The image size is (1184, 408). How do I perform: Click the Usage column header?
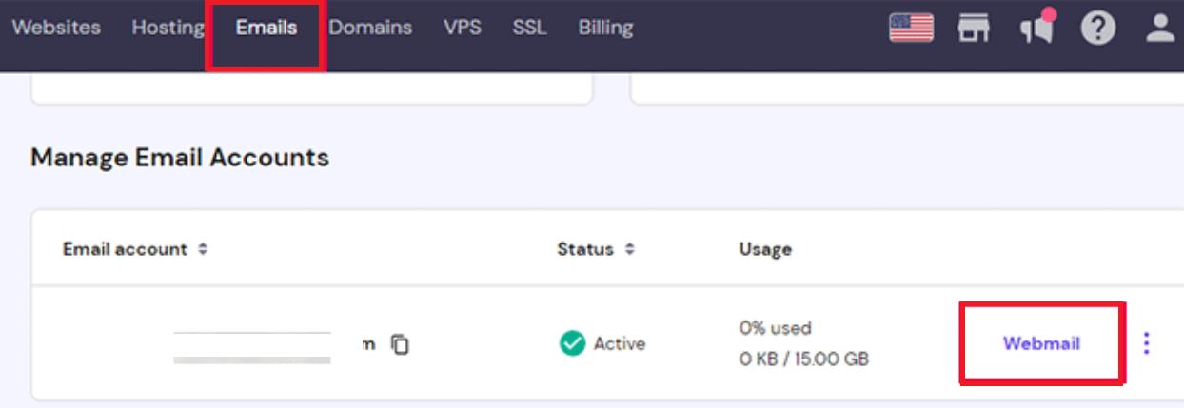pyautogui.click(x=765, y=249)
